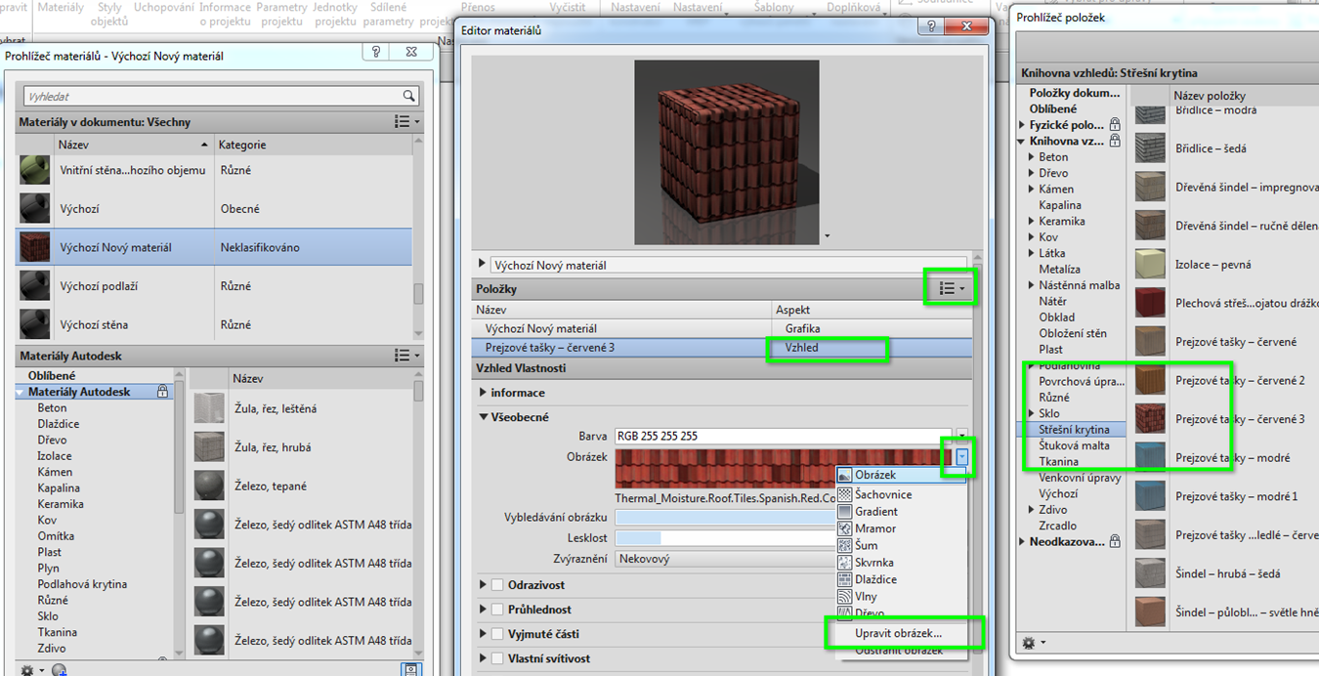The height and width of the screenshot is (676, 1319).
Task: Choose Upravit obrázek from the menu
Action: 898,634
